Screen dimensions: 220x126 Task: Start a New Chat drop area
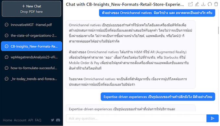(31, 9)
